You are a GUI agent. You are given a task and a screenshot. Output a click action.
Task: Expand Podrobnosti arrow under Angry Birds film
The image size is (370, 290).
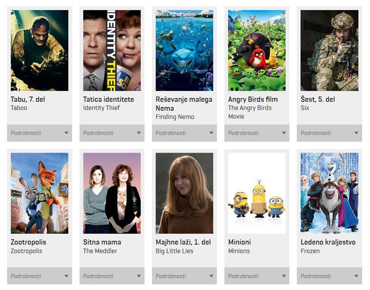(x=284, y=133)
